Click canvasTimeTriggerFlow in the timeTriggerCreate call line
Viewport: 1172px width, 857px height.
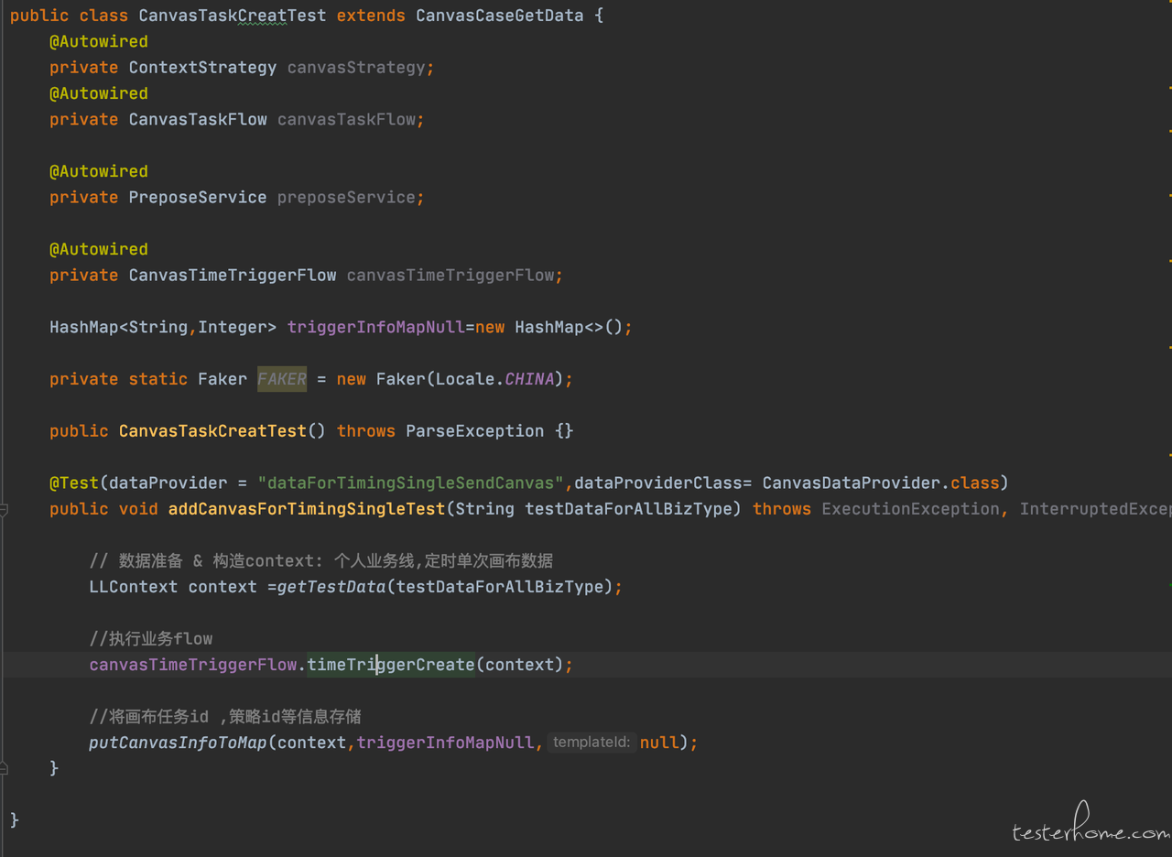(193, 665)
